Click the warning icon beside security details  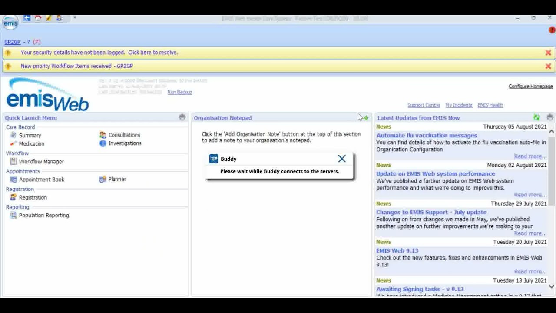point(8,53)
